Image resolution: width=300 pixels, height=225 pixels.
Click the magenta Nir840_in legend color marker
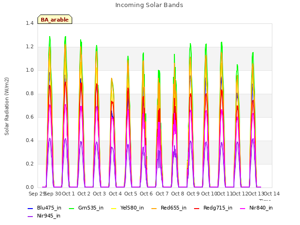coord(243,208)
